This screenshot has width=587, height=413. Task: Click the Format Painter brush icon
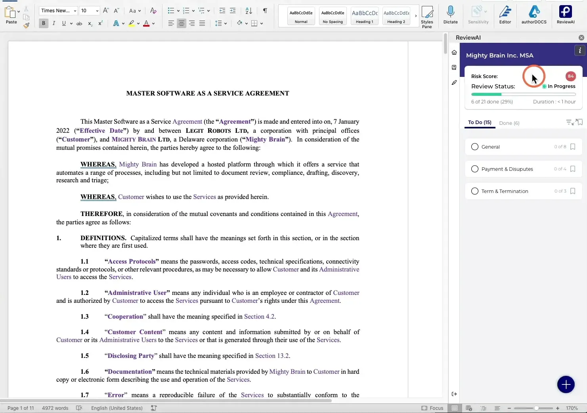tap(26, 25)
